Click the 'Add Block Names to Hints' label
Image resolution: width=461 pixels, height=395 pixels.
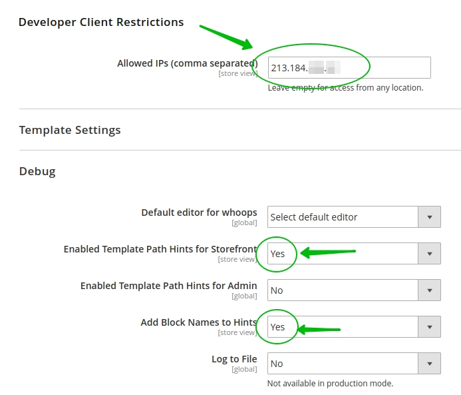point(199,322)
